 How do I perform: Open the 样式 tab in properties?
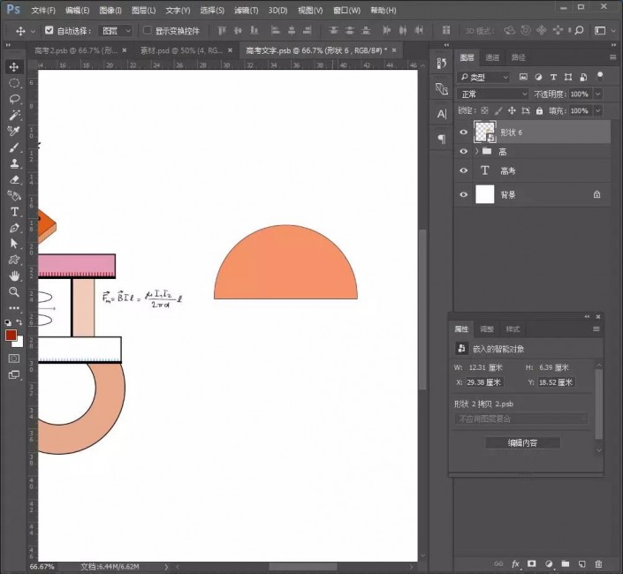point(513,329)
